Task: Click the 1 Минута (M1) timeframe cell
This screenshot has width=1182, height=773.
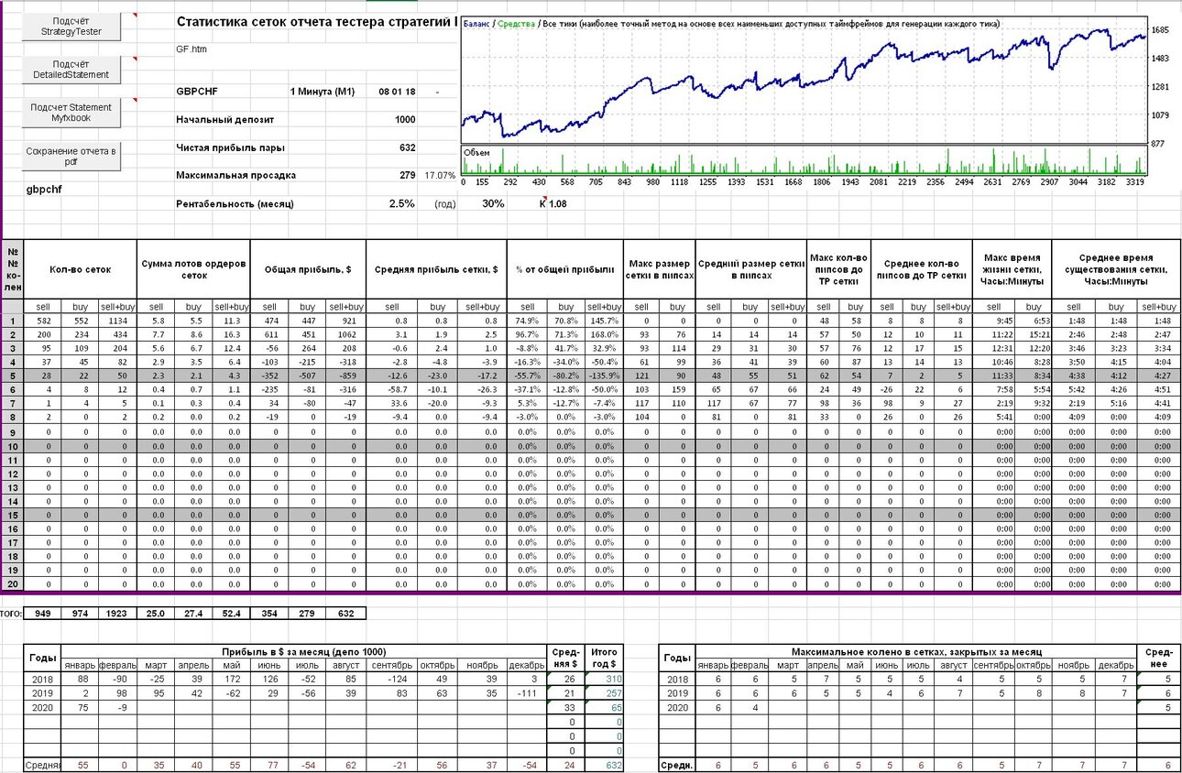Action: point(322,92)
